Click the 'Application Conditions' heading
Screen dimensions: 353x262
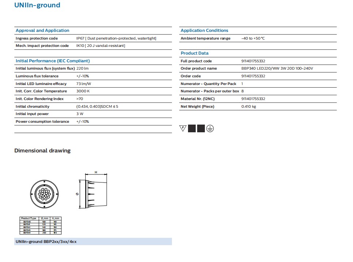[x=204, y=30]
